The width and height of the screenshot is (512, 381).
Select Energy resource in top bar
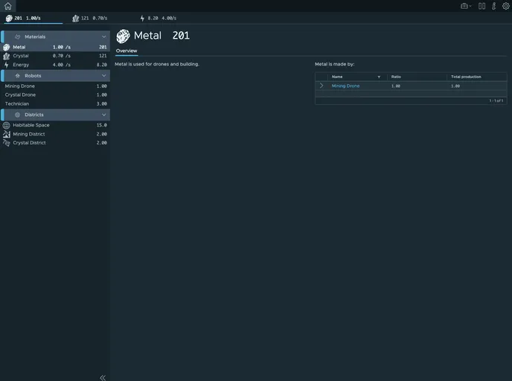pos(159,19)
